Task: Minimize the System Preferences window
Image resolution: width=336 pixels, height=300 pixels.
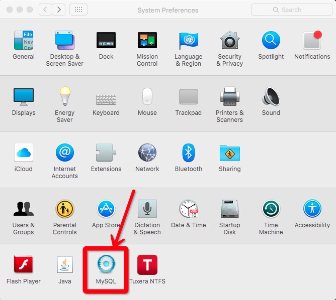Action: 20,10
